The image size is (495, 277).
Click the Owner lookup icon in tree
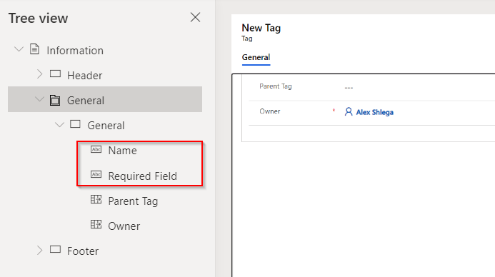(x=96, y=224)
